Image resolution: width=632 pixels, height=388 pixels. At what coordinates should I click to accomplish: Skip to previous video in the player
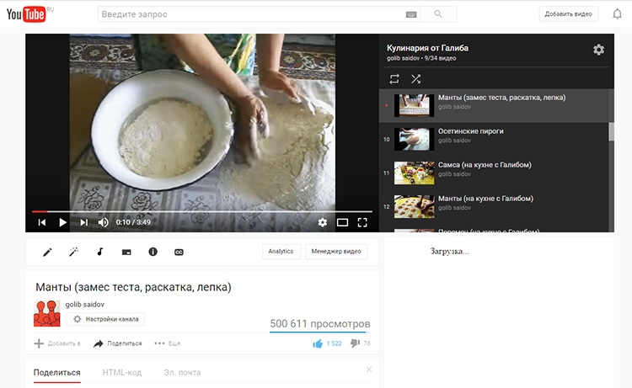[x=42, y=222]
